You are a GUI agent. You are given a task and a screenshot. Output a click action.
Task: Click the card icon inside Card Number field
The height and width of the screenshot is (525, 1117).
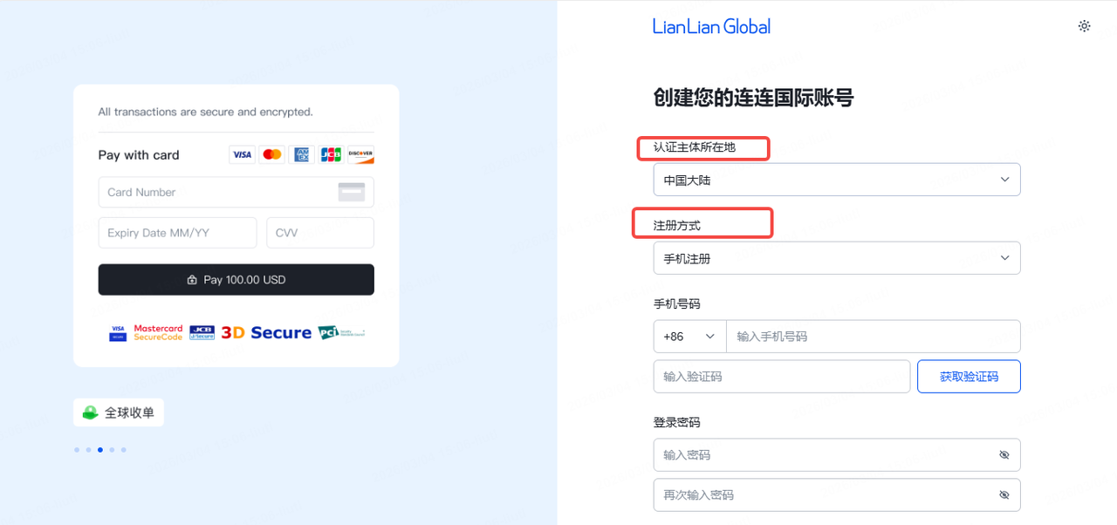(x=352, y=192)
